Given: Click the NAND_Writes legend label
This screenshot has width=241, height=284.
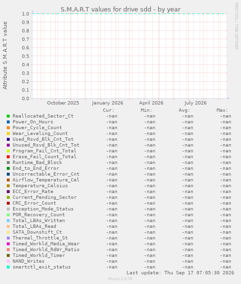Looking at the screenshot, I should 29,261.
